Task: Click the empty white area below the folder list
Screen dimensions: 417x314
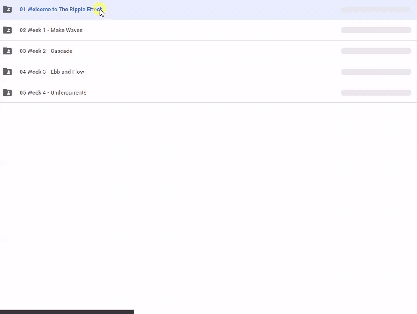Action: pyautogui.click(x=210, y=196)
